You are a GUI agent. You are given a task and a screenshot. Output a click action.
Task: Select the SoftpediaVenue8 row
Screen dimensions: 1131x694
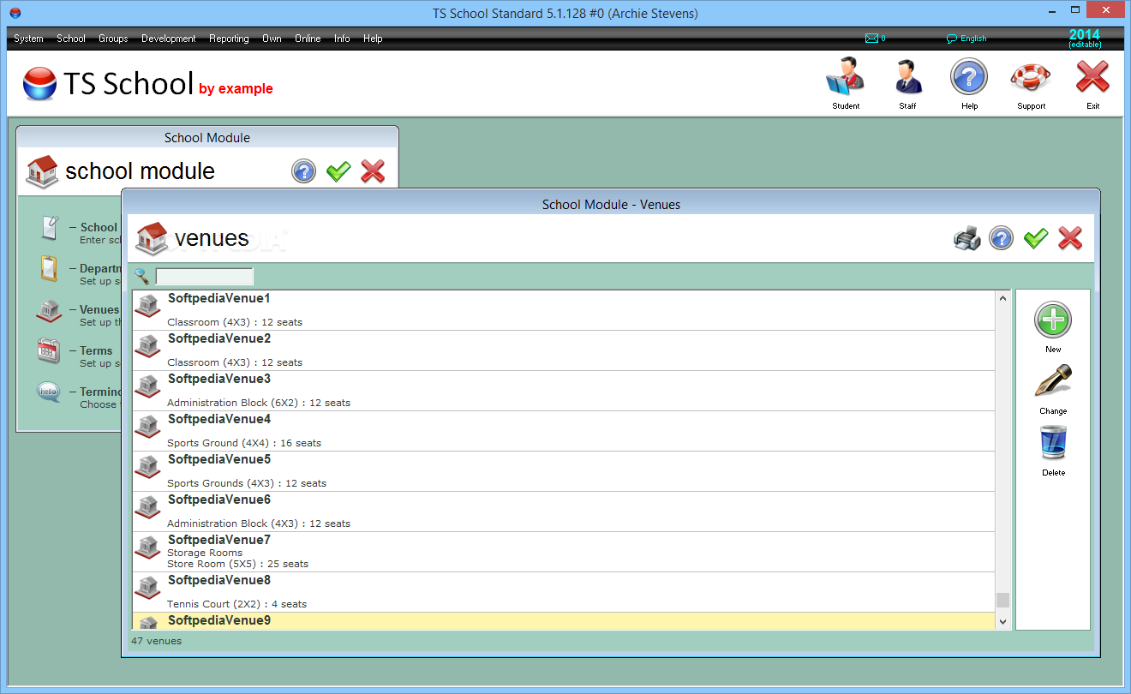[x=564, y=592]
